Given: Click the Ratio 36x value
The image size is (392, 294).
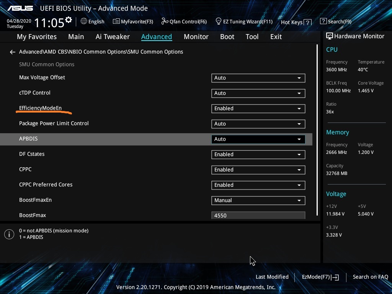Looking at the screenshot, I should point(330,112).
